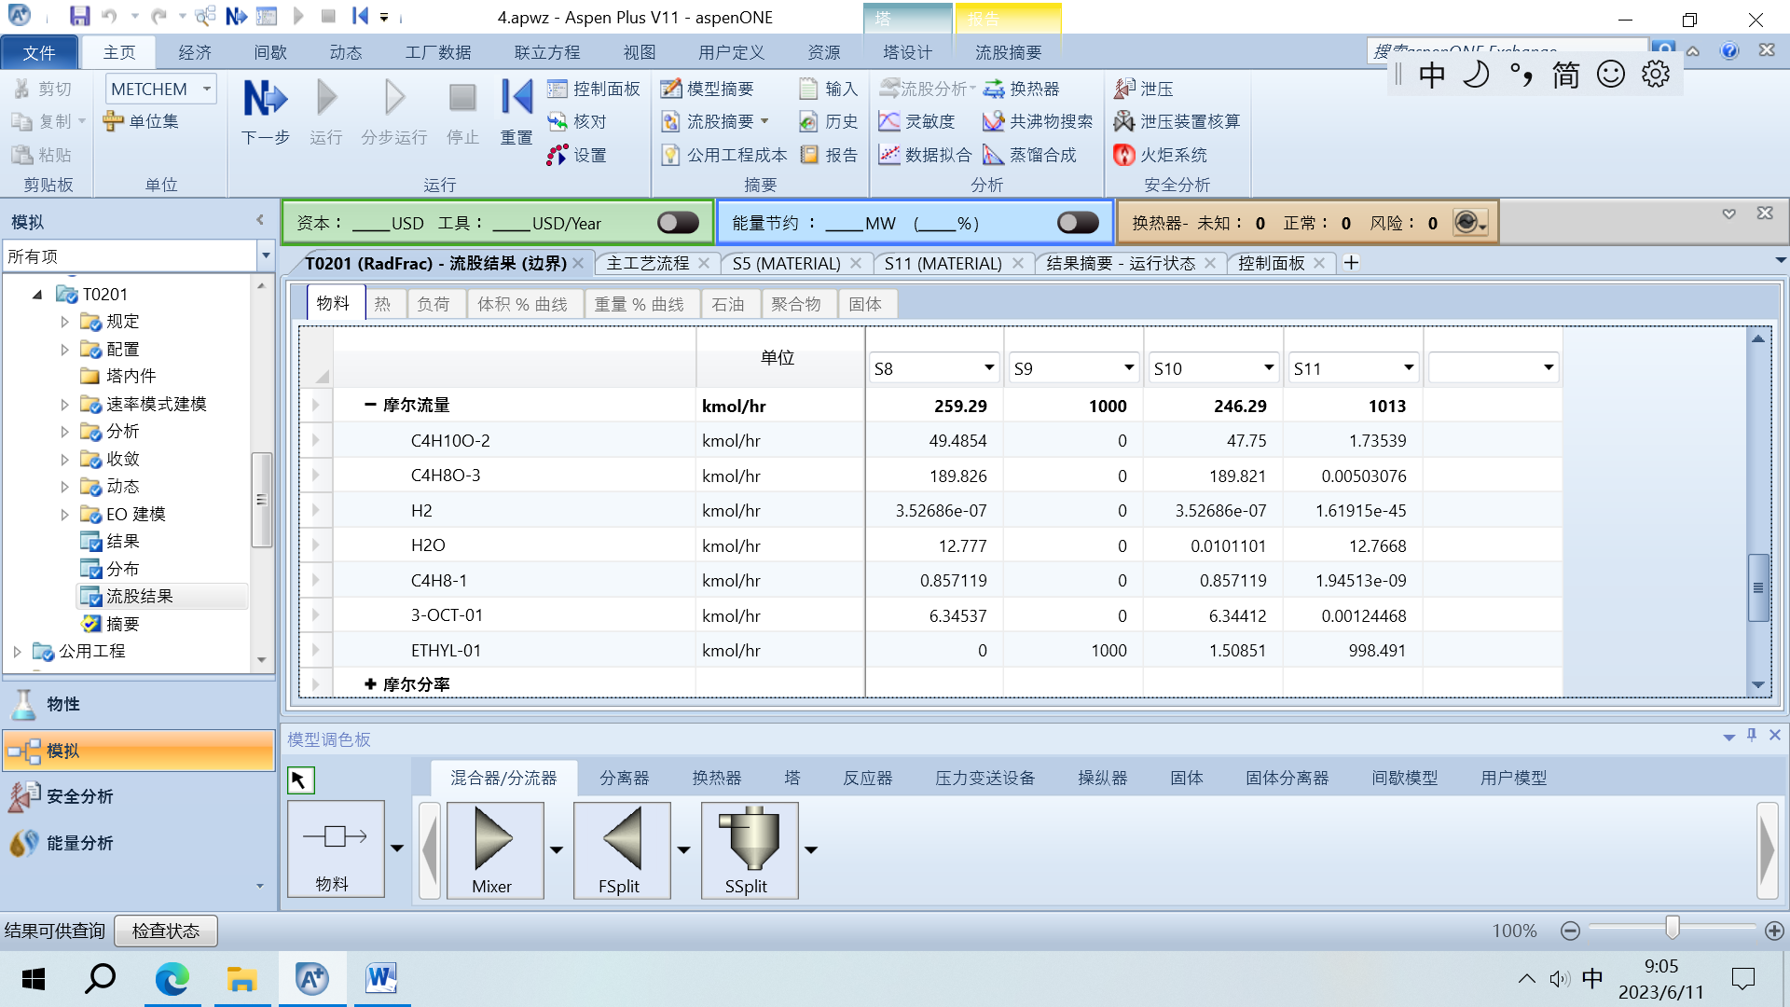This screenshot has height=1007, width=1790.
Task: Switch to the S5 (MATERIAL) document tab
Action: 786,264
